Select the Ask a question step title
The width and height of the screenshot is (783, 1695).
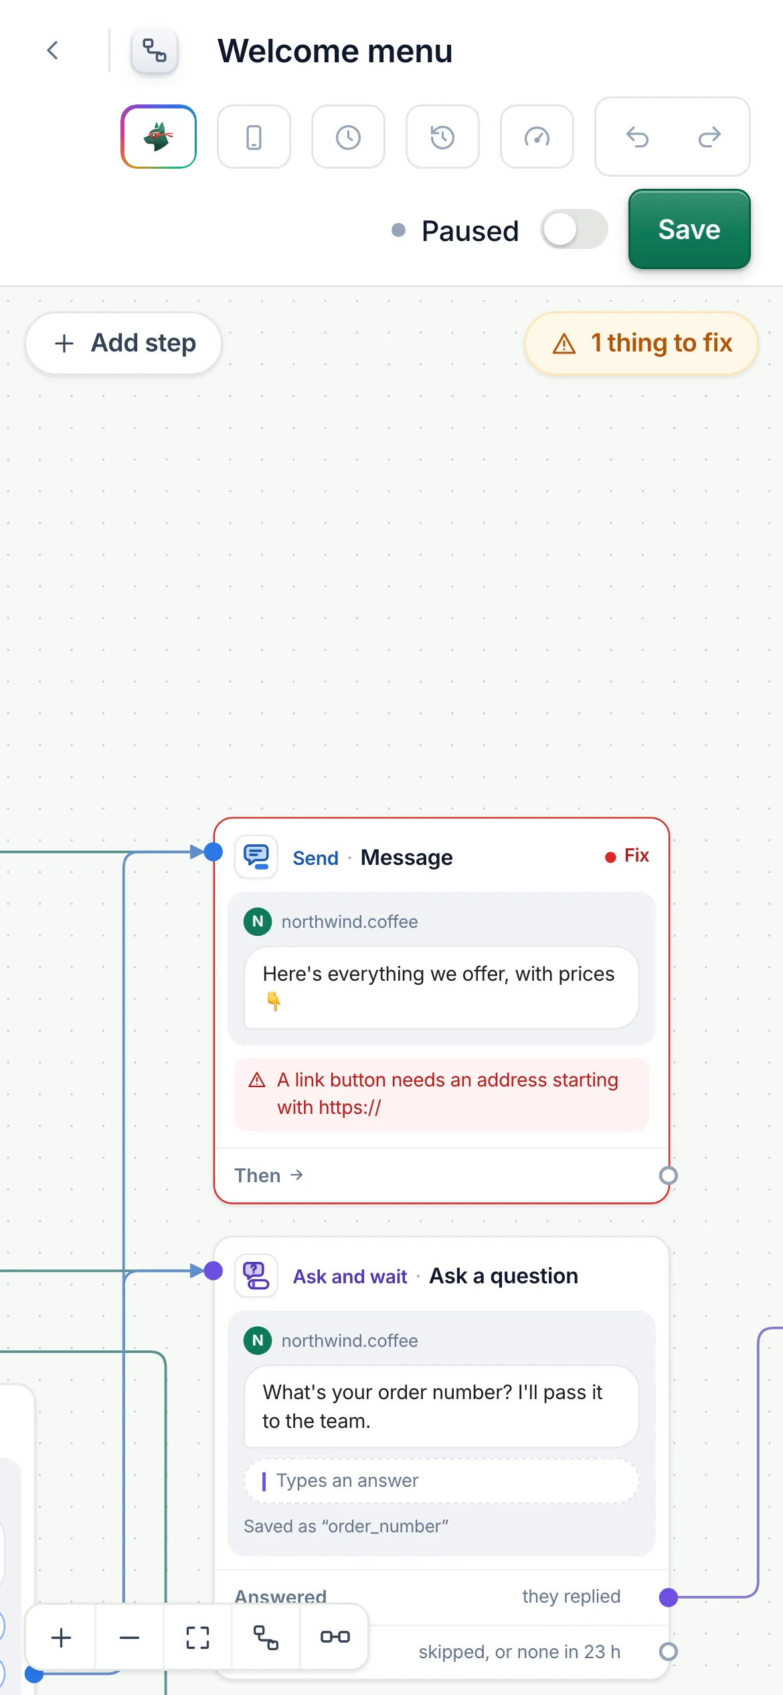[504, 1276]
